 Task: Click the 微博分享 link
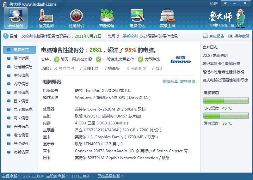[x=170, y=82]
